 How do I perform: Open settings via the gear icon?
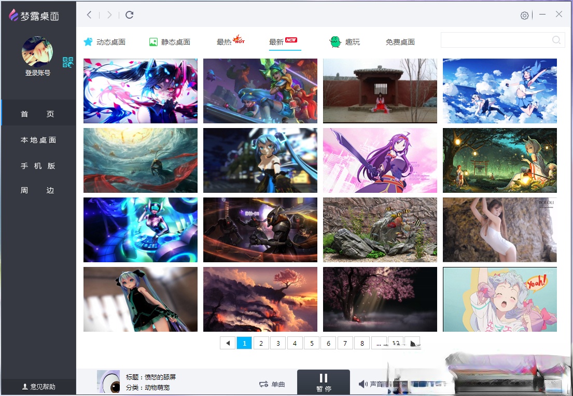coord(524,16)
